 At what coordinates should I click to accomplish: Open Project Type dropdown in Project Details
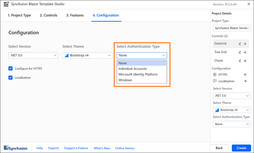(x=231, y=28)
